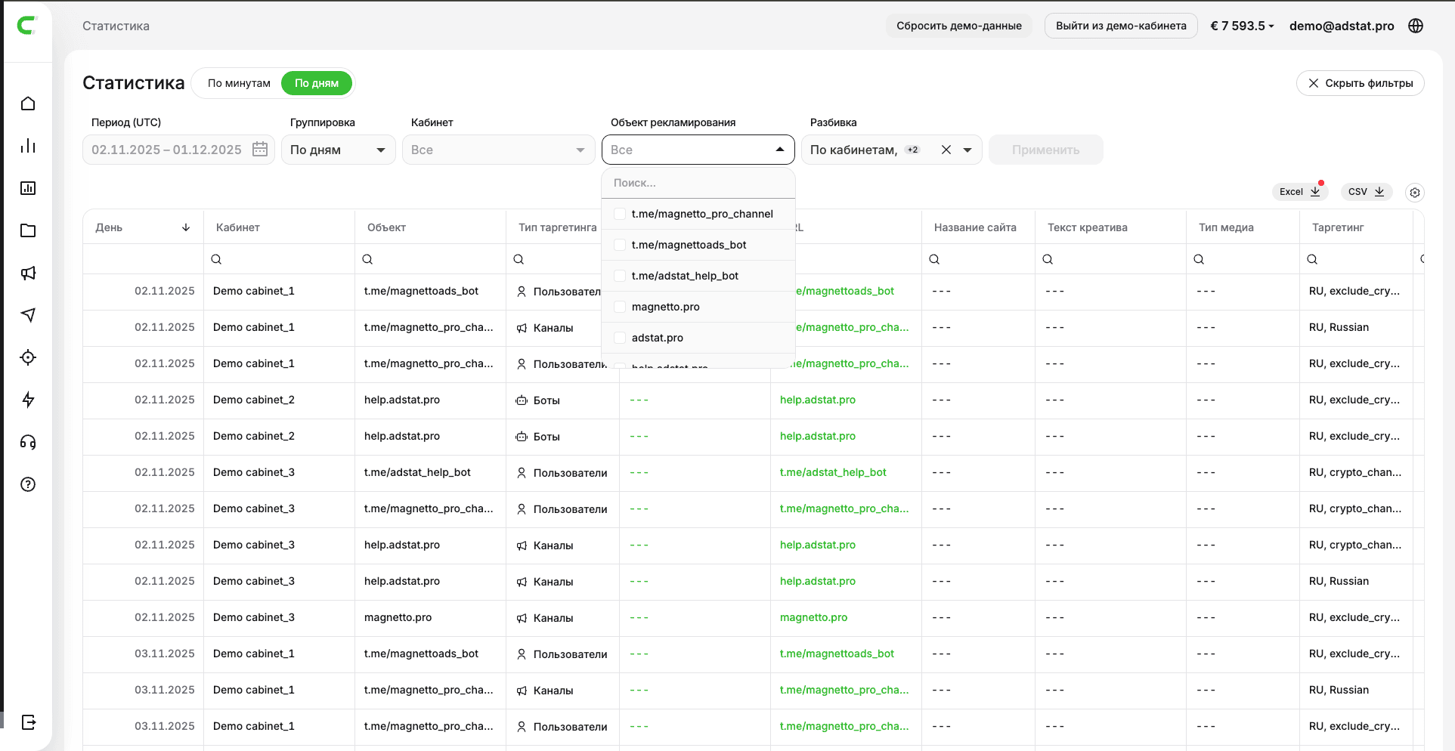This screenshot has width=1455, height=751.
Task: Open the lightning bolt sidebar icon
Action: pos(28,400)
